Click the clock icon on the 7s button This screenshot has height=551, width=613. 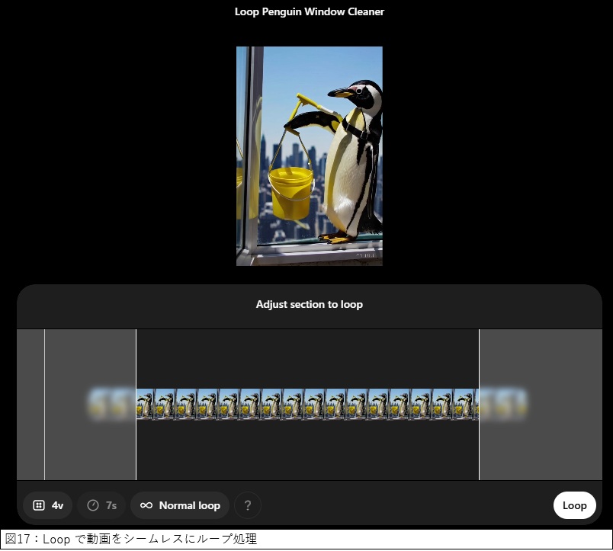(93, 505)
